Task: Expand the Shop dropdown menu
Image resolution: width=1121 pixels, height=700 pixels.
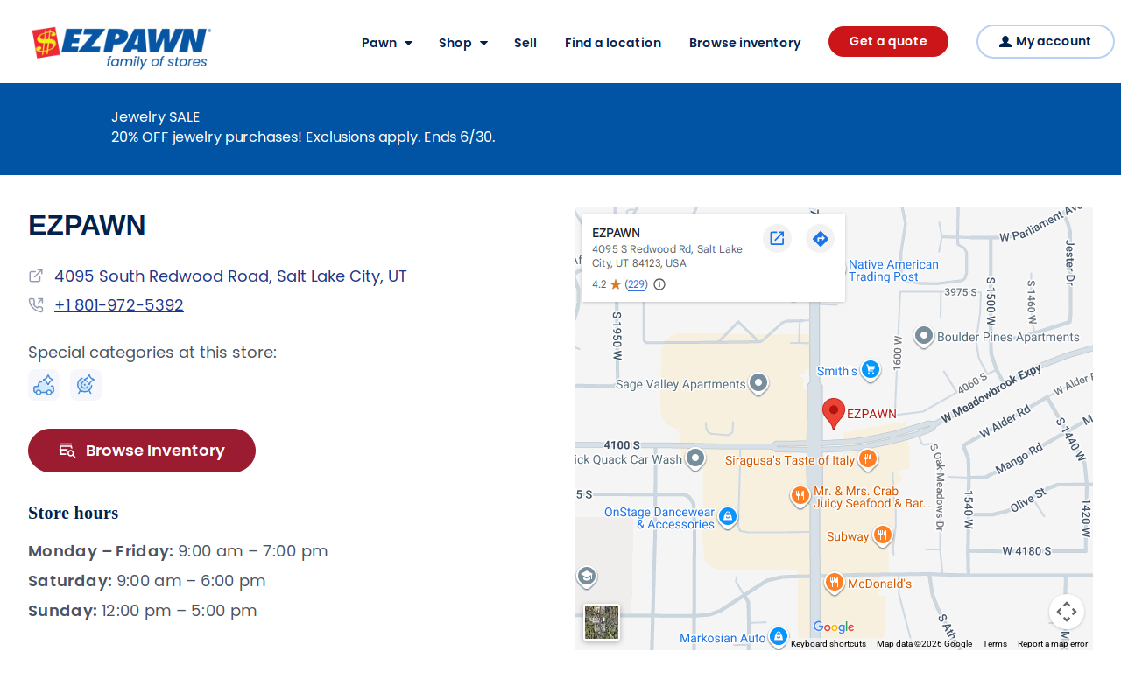Action: pos(463,43)
